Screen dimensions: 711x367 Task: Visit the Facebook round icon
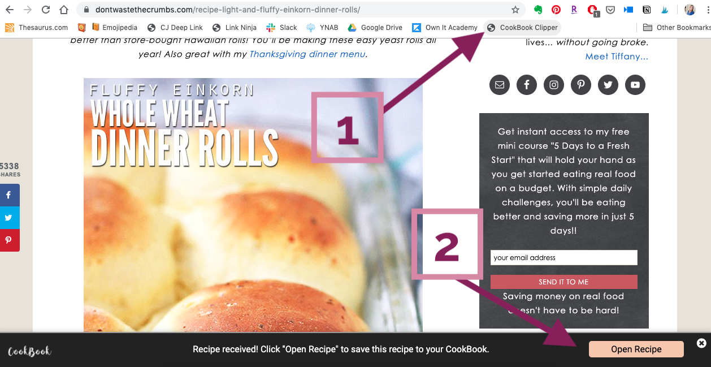click(x=527, y=85)
